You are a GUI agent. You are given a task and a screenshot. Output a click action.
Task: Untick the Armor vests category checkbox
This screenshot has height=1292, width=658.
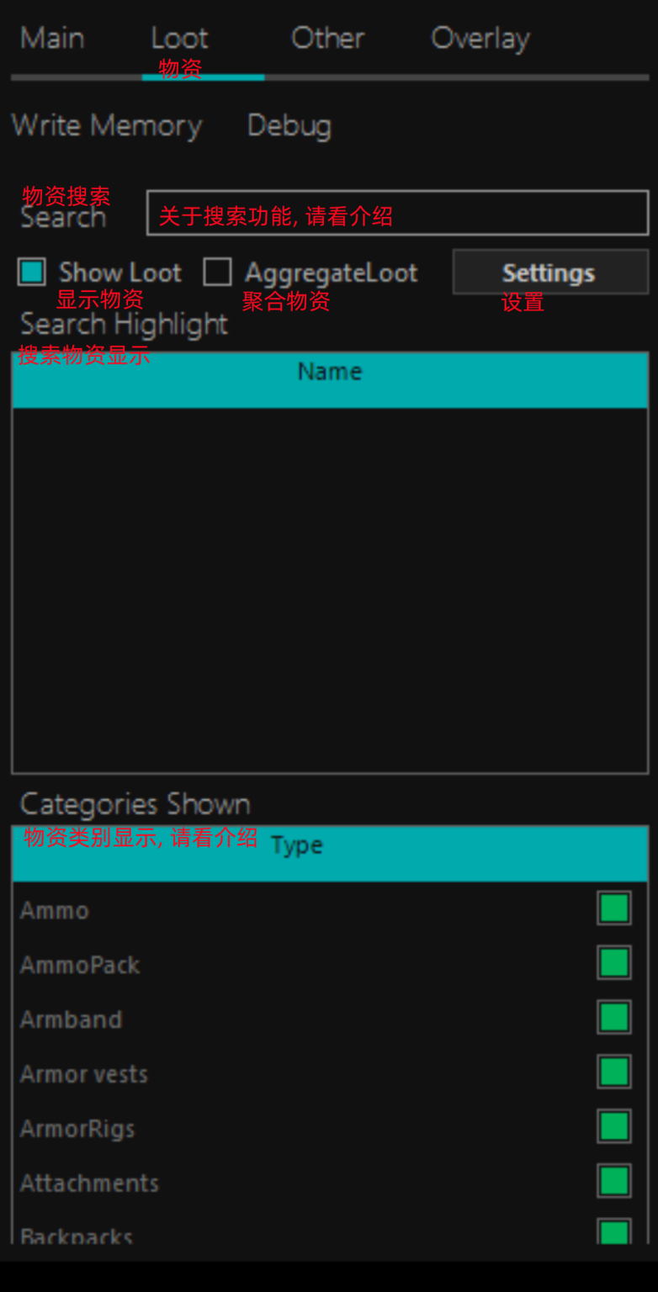614,1072
